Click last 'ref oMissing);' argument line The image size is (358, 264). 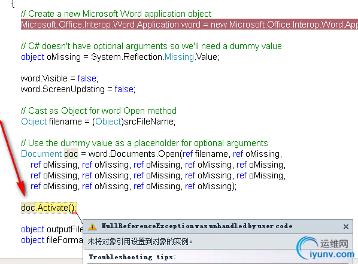[134, 187]
